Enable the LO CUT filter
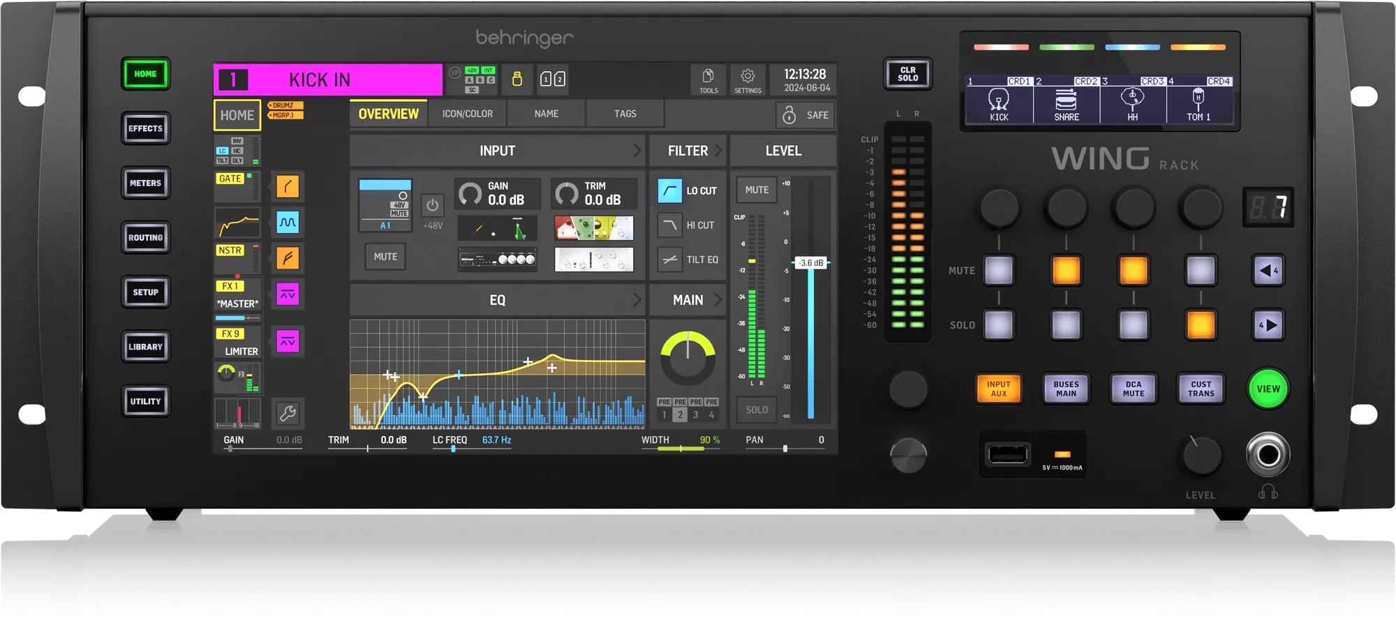Viewport: 1396px width, 632px height. click(669, 190)
